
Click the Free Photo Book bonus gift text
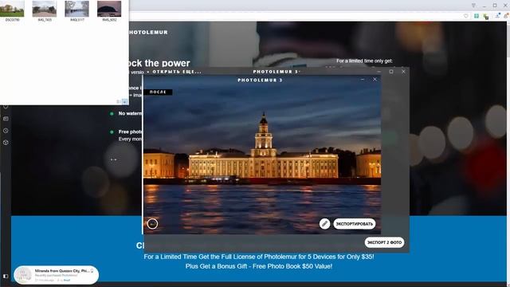pos(259,266)
